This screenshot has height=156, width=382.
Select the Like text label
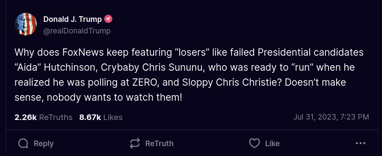(x=272, y=144)
